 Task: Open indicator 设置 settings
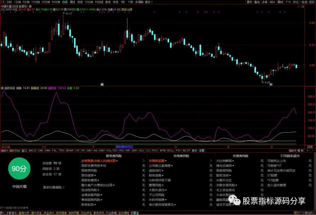tap(202, 151)
